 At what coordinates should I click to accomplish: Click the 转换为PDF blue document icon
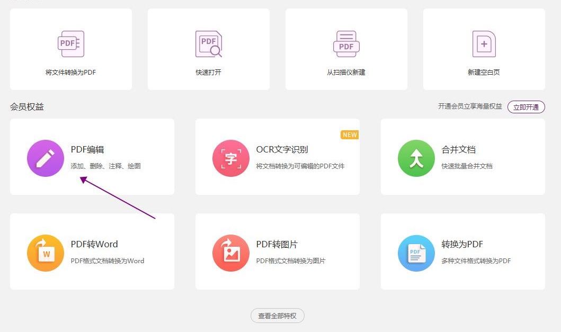point(416,253)
